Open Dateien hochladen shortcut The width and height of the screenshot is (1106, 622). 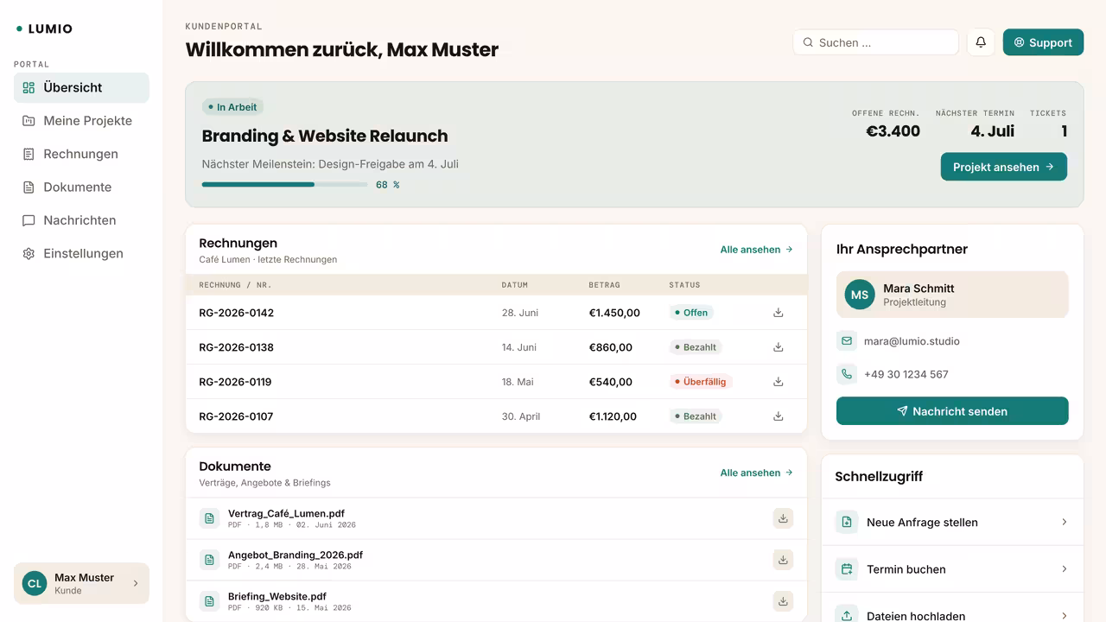952,608
